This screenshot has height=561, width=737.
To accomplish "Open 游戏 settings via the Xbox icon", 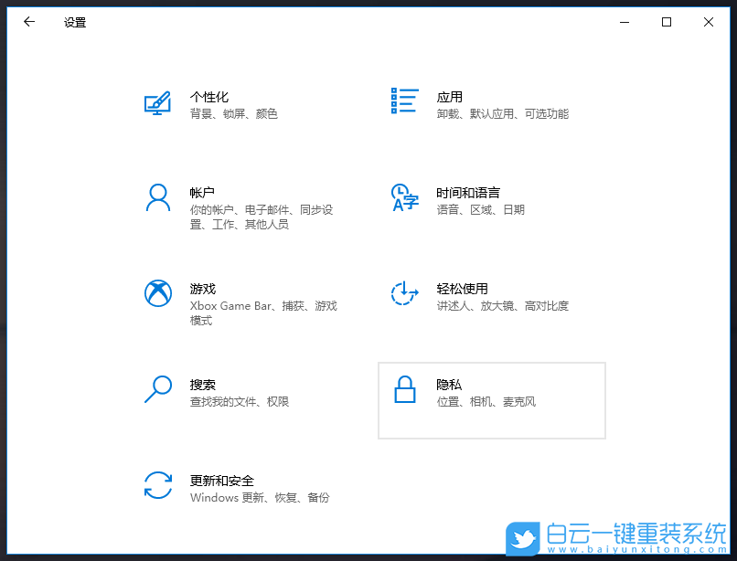I will (x=157, y=295).
